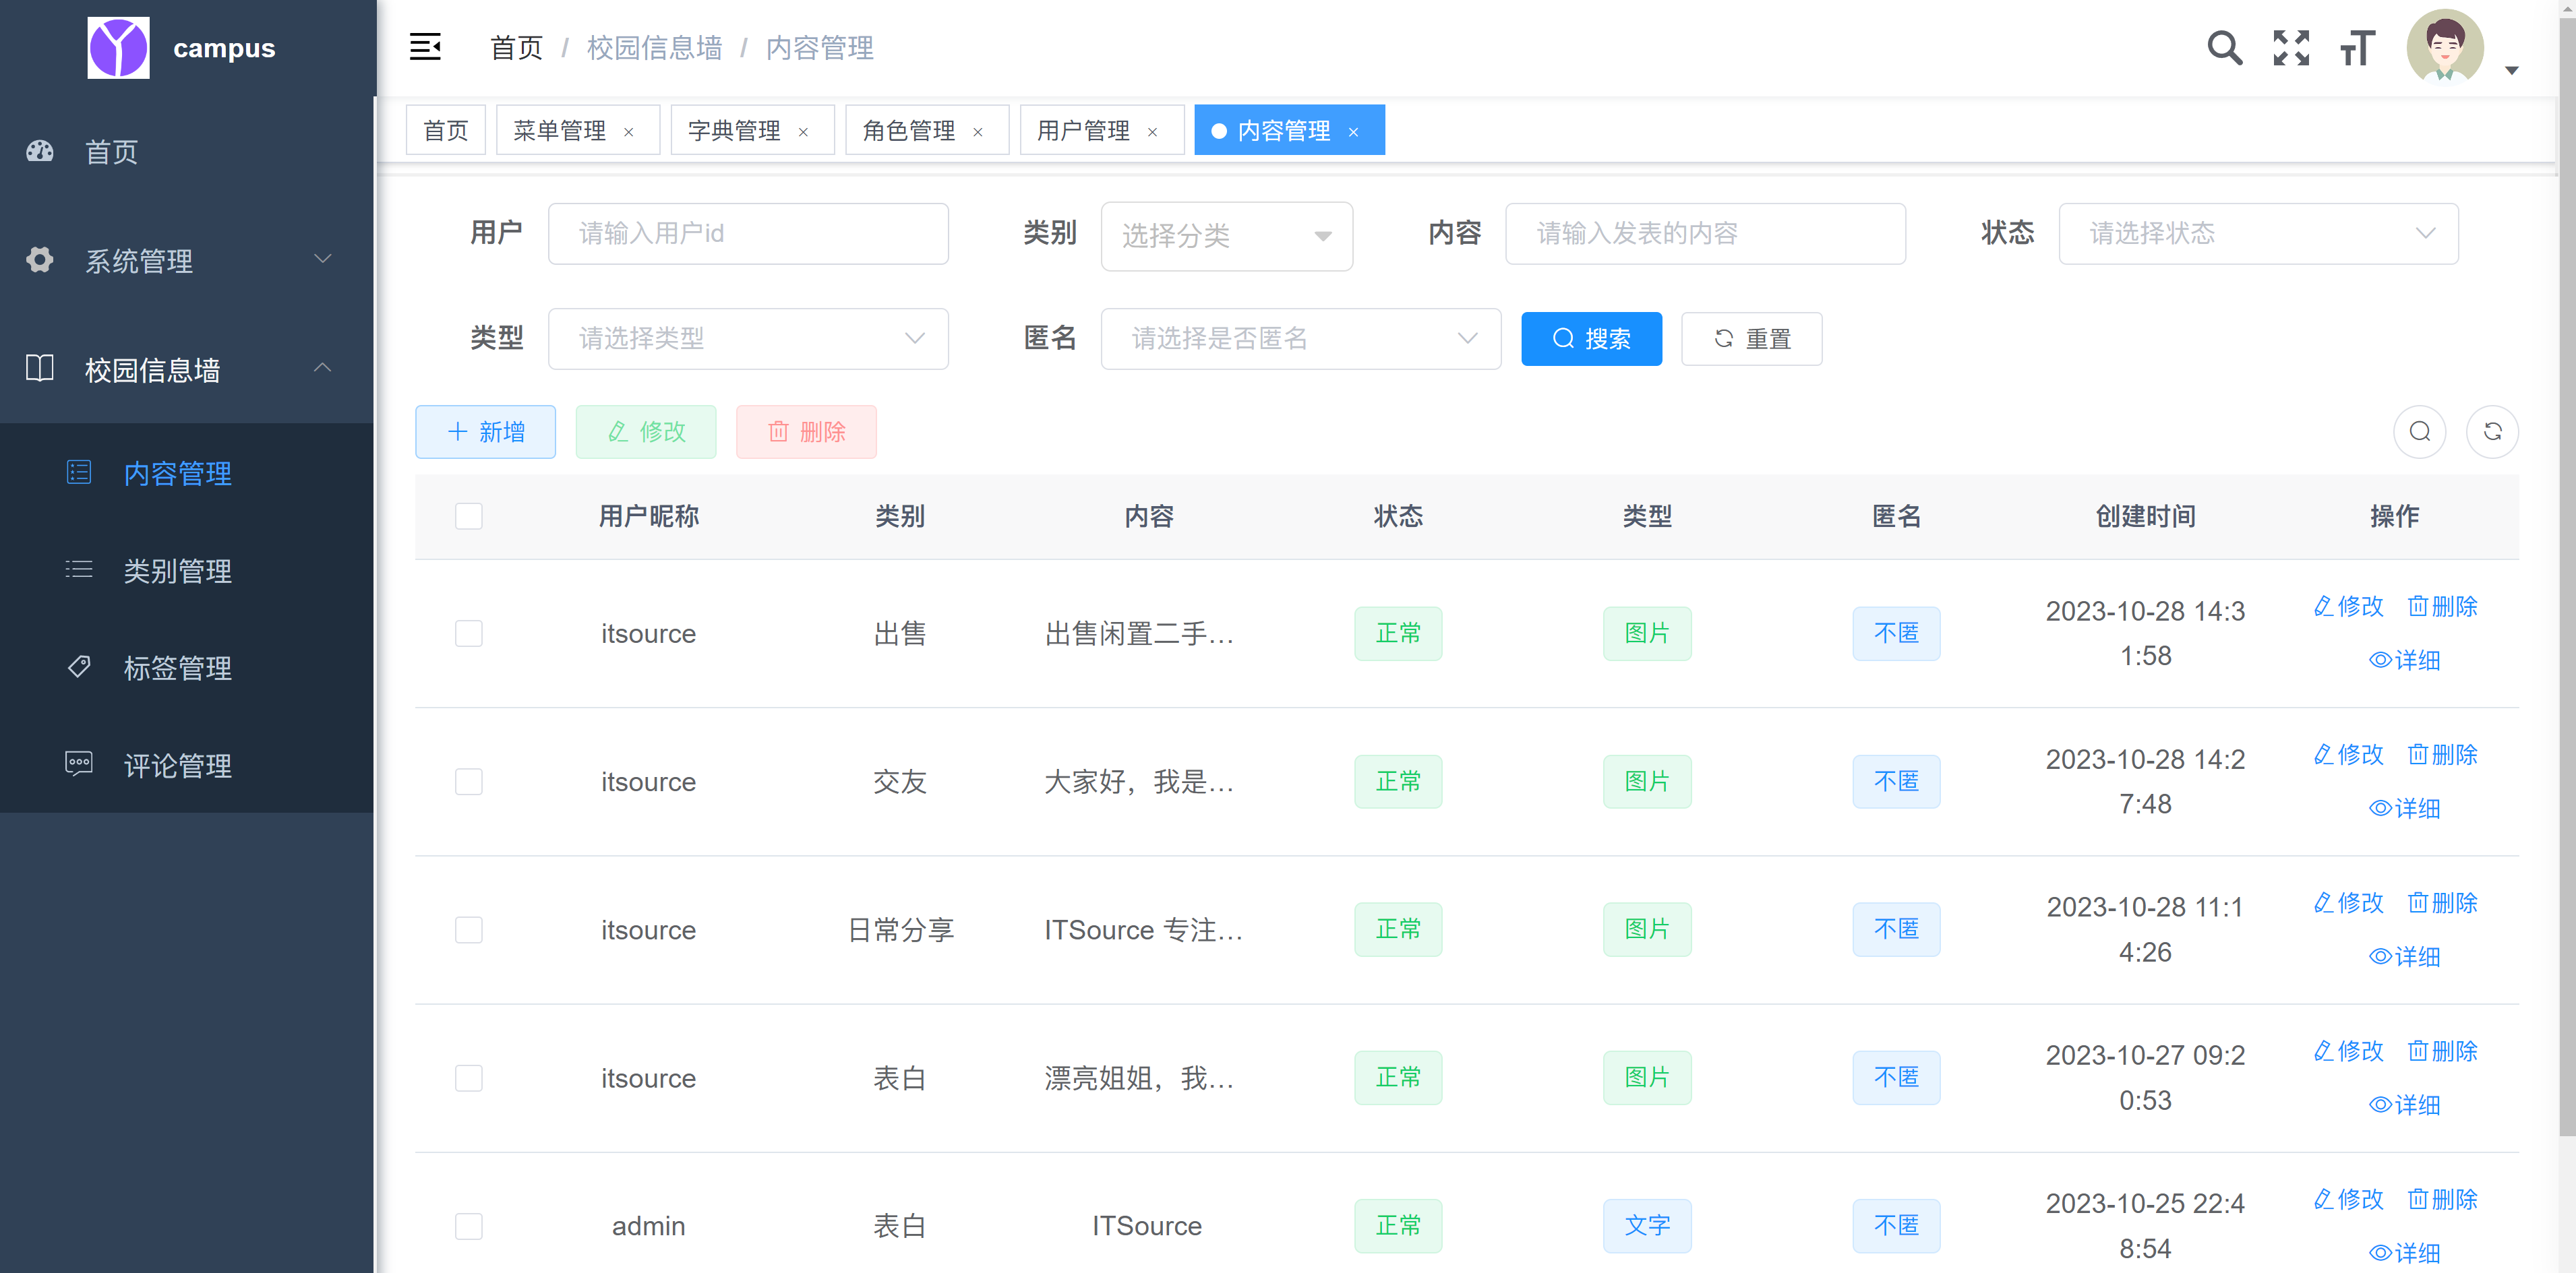Toggle fullscreen mode icon
This screenshot has height=1273, width=2576.
click(x=2290, y=48)
